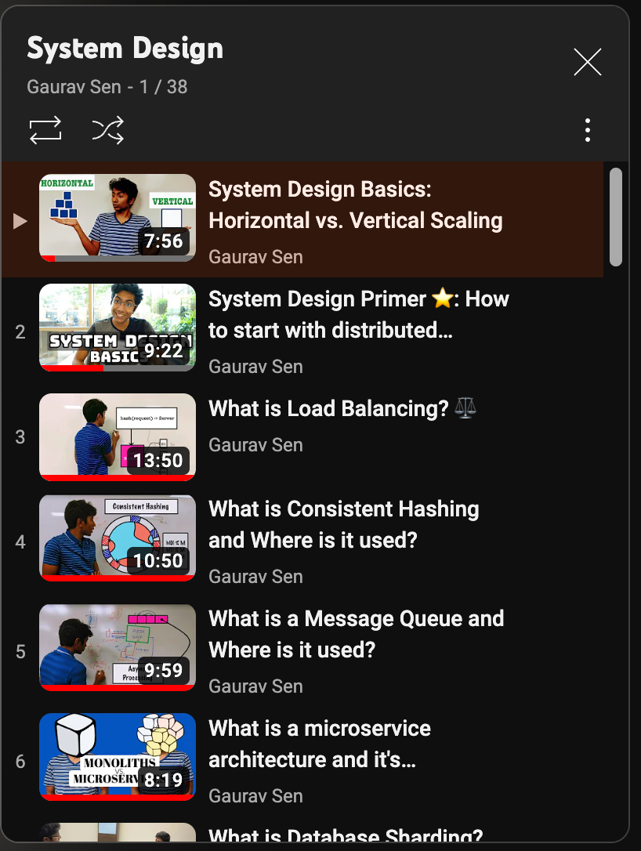The image size is (641, 851).
Task: Open the System Design playlist page
Action: pyautogui.click(x=125, y=48)
